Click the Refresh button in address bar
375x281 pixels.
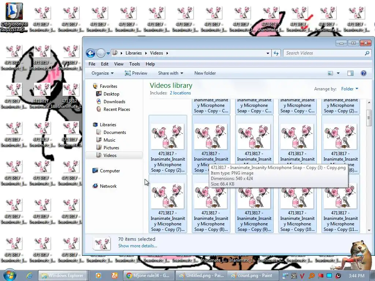point(276,53)
